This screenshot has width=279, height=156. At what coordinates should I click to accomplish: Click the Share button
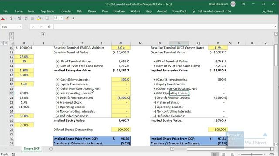268,11
